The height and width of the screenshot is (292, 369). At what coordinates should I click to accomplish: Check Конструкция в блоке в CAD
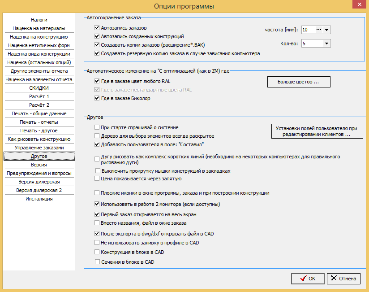[97, 252]
